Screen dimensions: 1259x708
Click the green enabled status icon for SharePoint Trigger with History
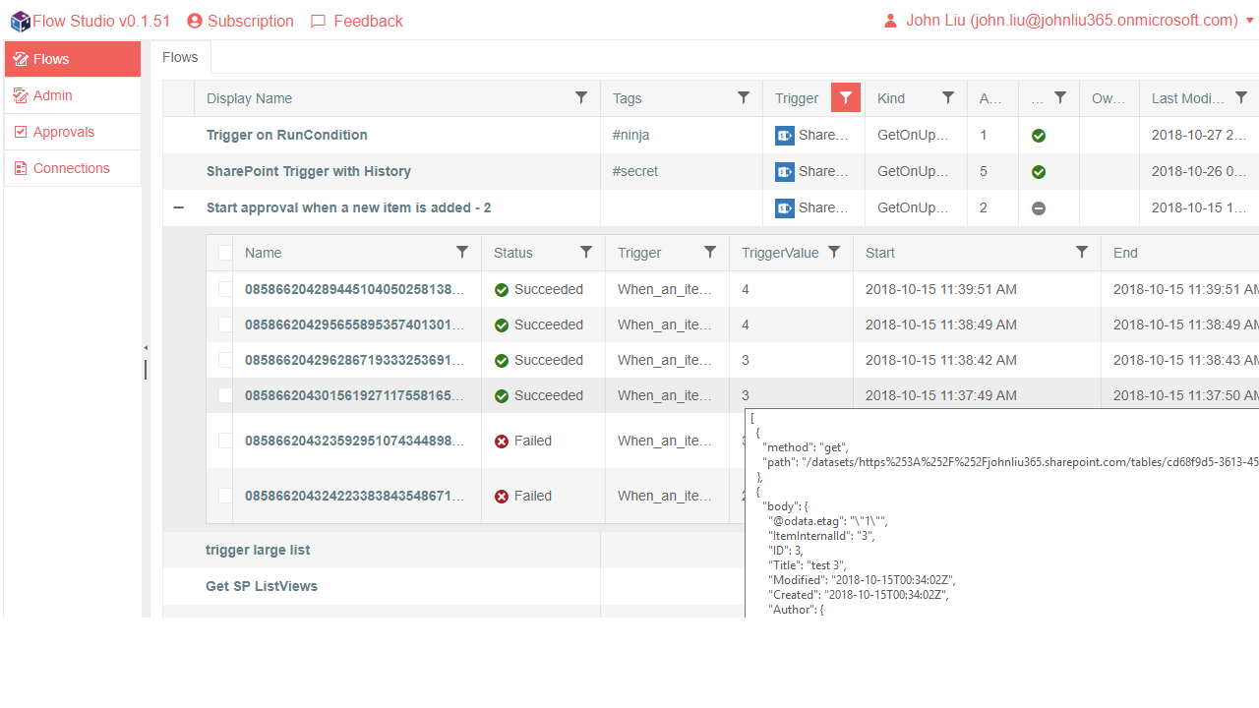(1039, 172)
